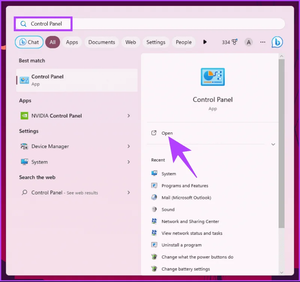Open Programs and Features from Recent

pos(185,186)
